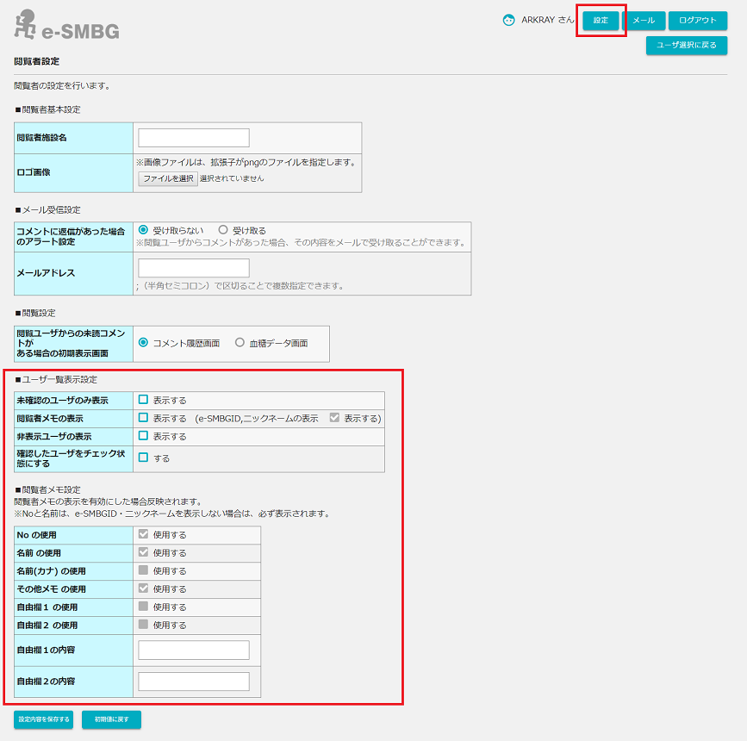
Task: Toggle 閲覧者メモの表示 checkbox
Action: pyautogui.click(x=144, y=418)
